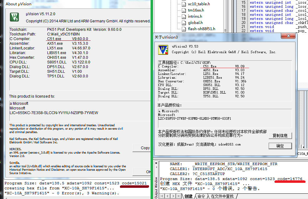
Task: Show next output tab with right arrow
Action: coord(173,196)
